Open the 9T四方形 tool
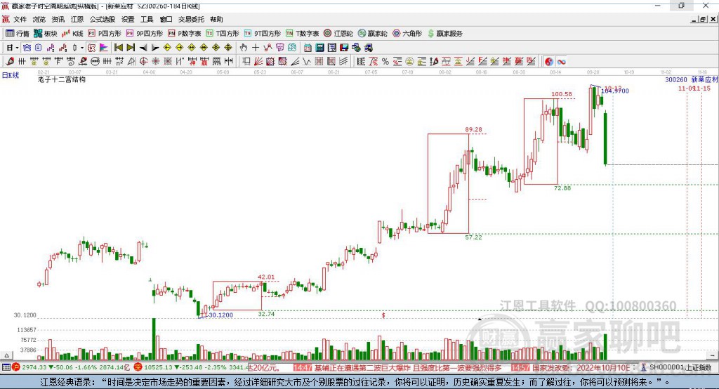The image size is (719, 389). coord(263,34)
